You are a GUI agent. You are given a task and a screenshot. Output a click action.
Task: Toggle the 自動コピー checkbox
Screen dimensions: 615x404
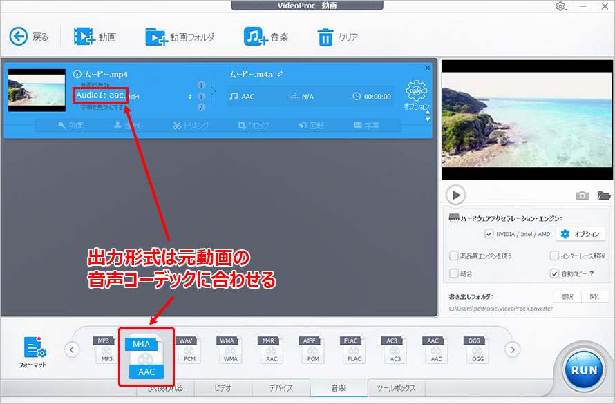[554, 273]
